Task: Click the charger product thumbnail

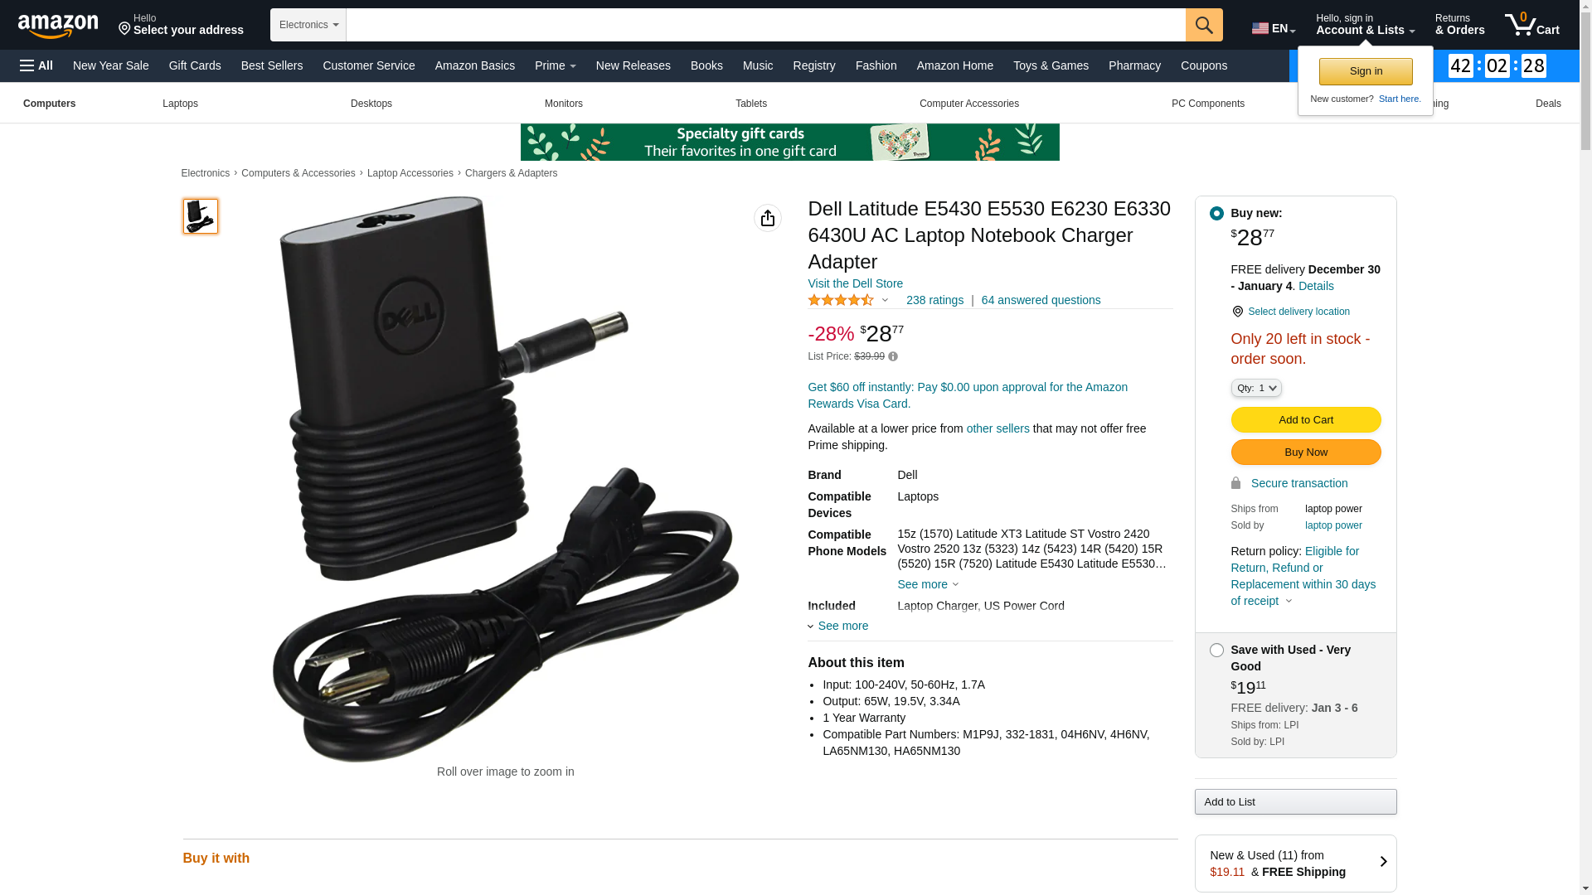Action: [201, 216]
